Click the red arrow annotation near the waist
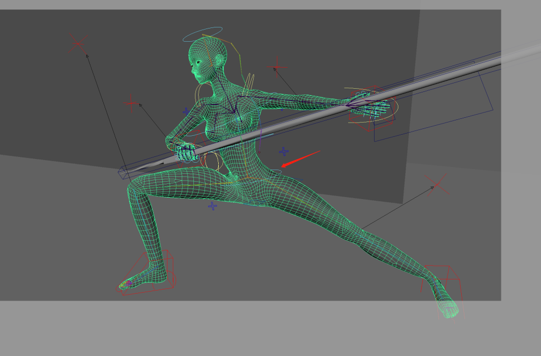 coord(300,159)
